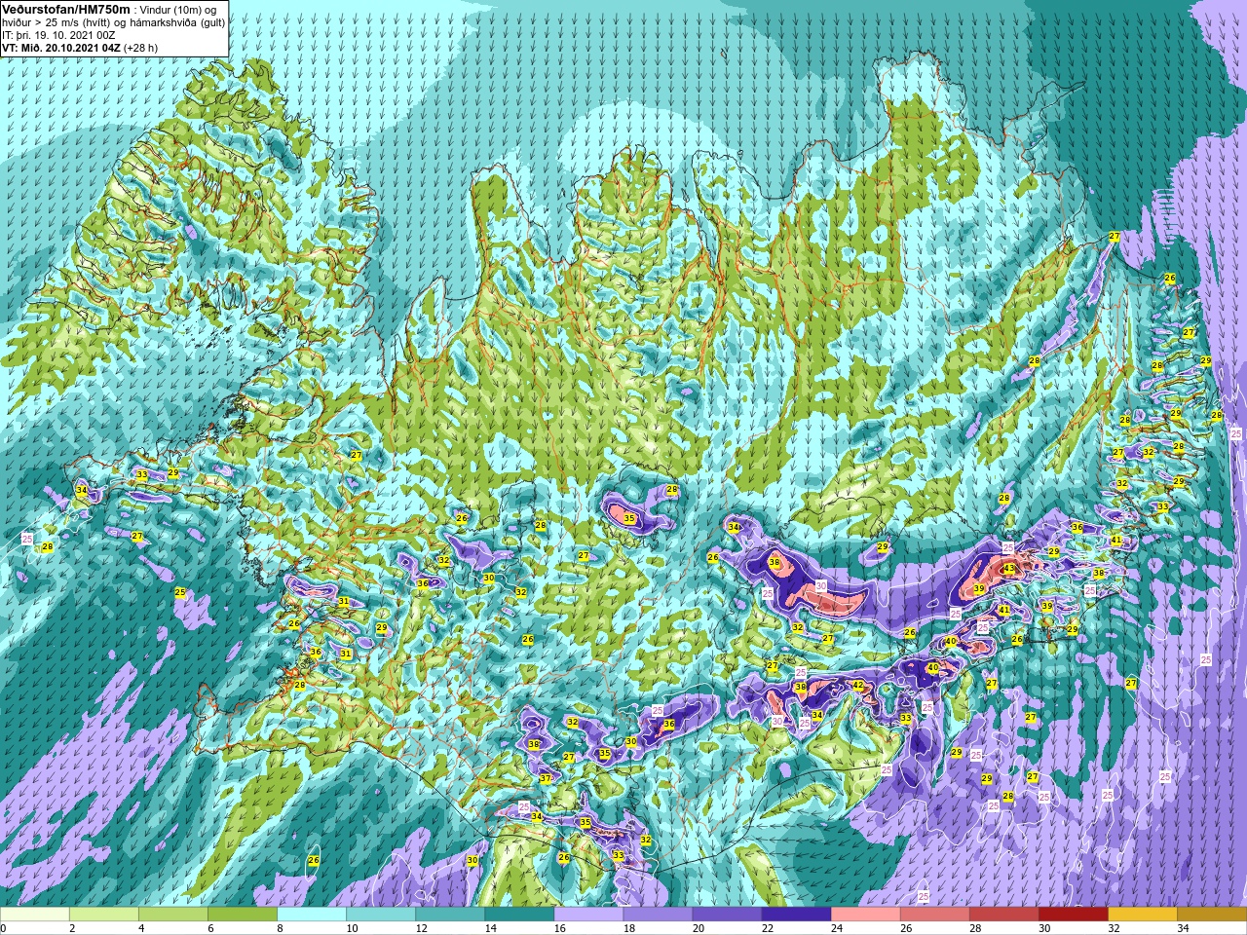This screenshot has height=935, width=1247.
Task: Click the '22' tick on the legend scale
Action: tap(768, 928)
